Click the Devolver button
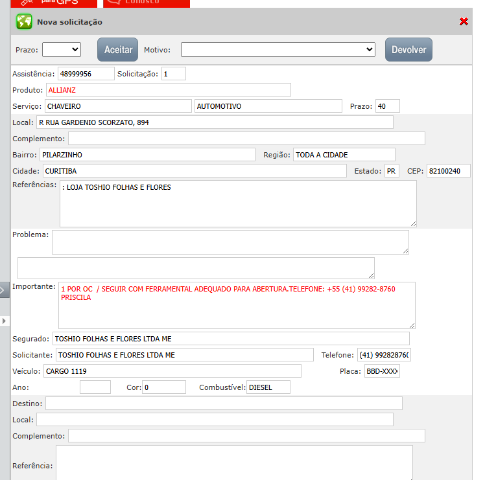 (x=408, y=49)
